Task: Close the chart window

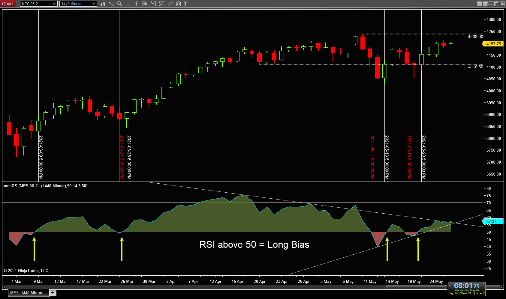Action: 502,4
